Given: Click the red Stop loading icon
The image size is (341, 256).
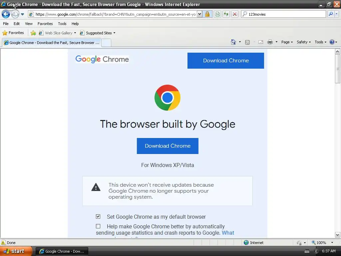Looking at the screenshot, I should point(235,14).
